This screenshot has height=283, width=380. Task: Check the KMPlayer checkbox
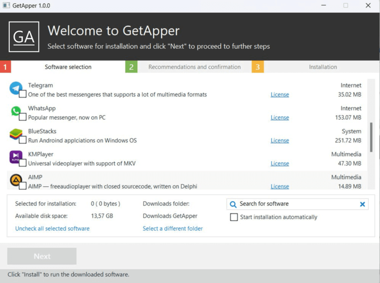point(22,163)
